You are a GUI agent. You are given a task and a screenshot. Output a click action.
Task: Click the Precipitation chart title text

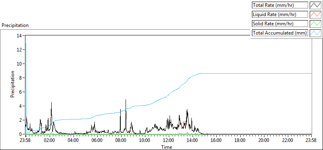(15, 25)
